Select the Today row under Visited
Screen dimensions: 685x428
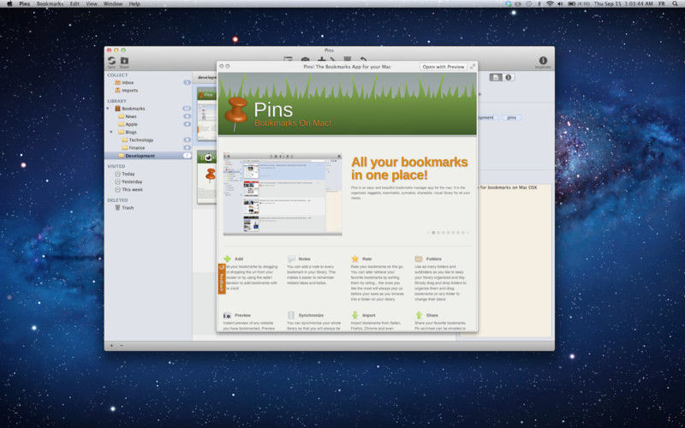coord(148,174)
